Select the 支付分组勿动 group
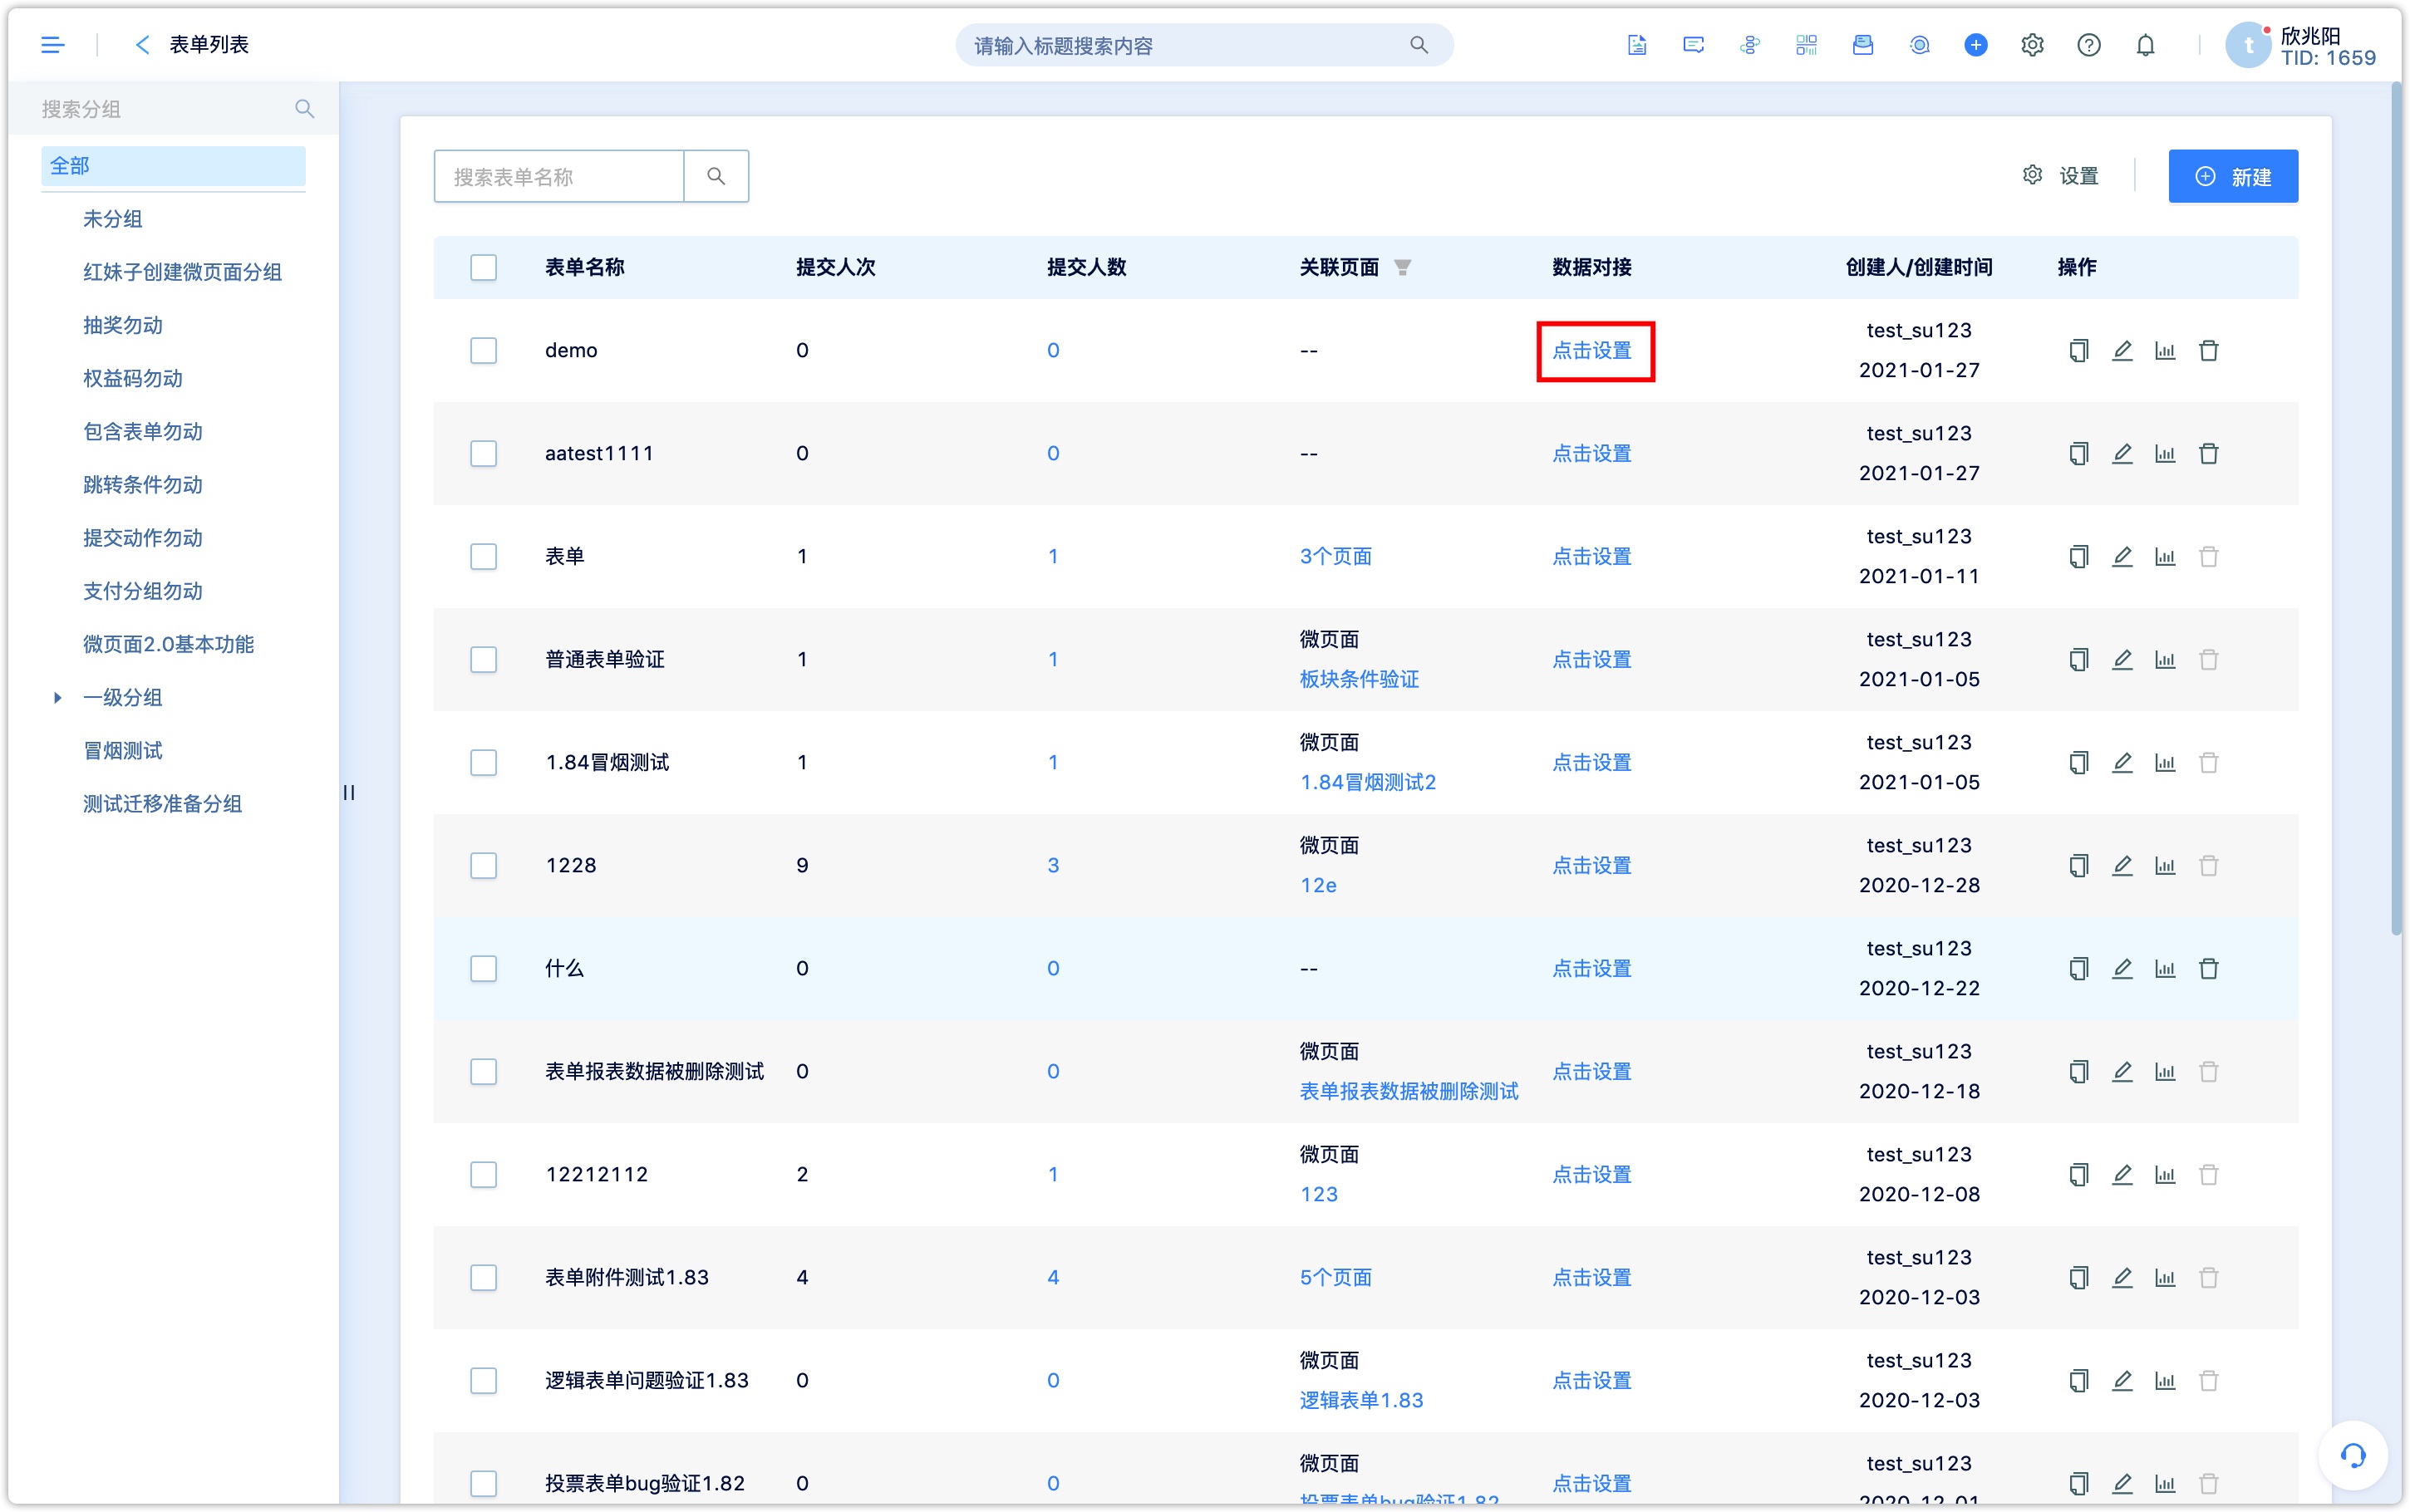Image resolution: width=2410 pixels, height=1512 pixels. [142, 591]
